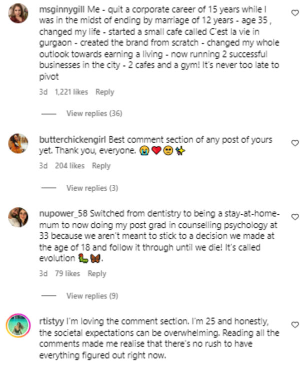Reply to msginnygill's comment

pyautogui.click(x=105, y=92)
